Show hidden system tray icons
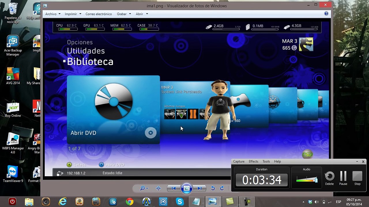369x207 pixels. (303, 202)
